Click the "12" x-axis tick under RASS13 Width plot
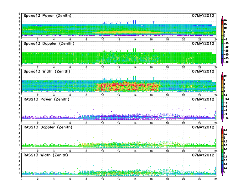248x192 pixels. pyautogui.click(x=119, y=179)
